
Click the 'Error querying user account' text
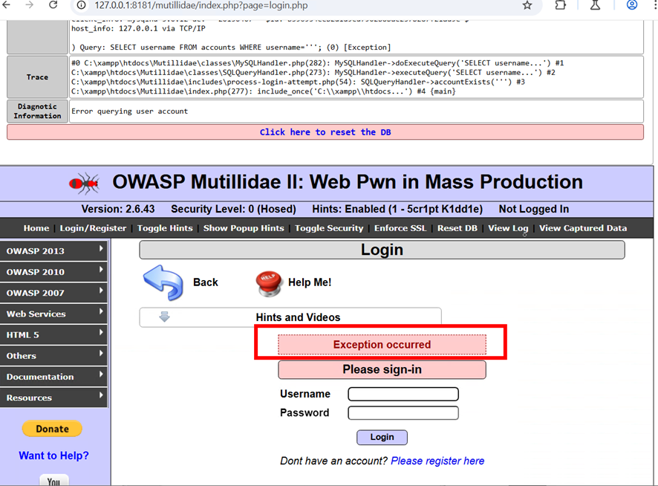pyautogui.click(x=130, y=111)
